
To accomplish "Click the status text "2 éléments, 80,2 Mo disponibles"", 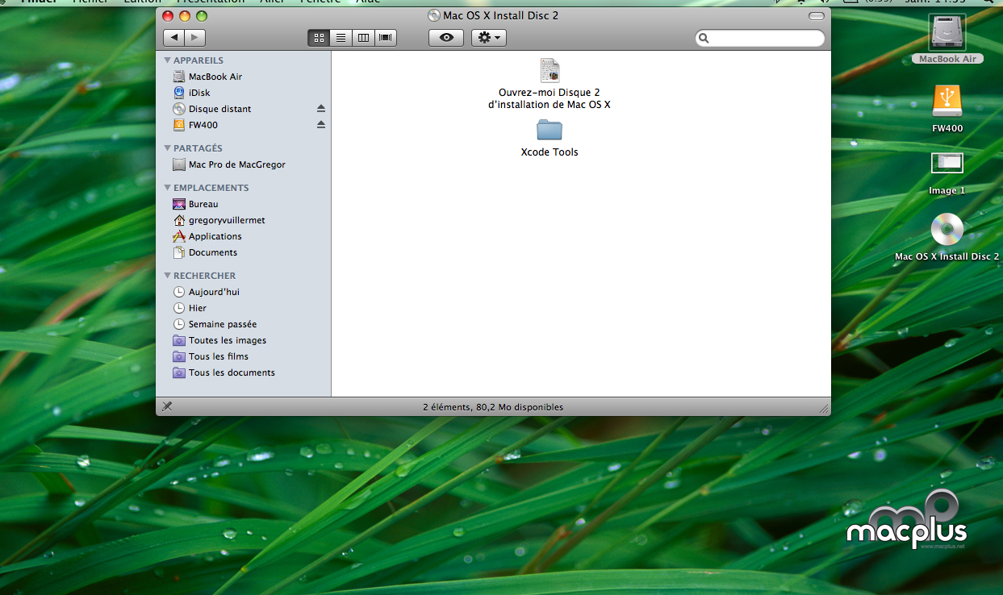I will click(493, 407).
